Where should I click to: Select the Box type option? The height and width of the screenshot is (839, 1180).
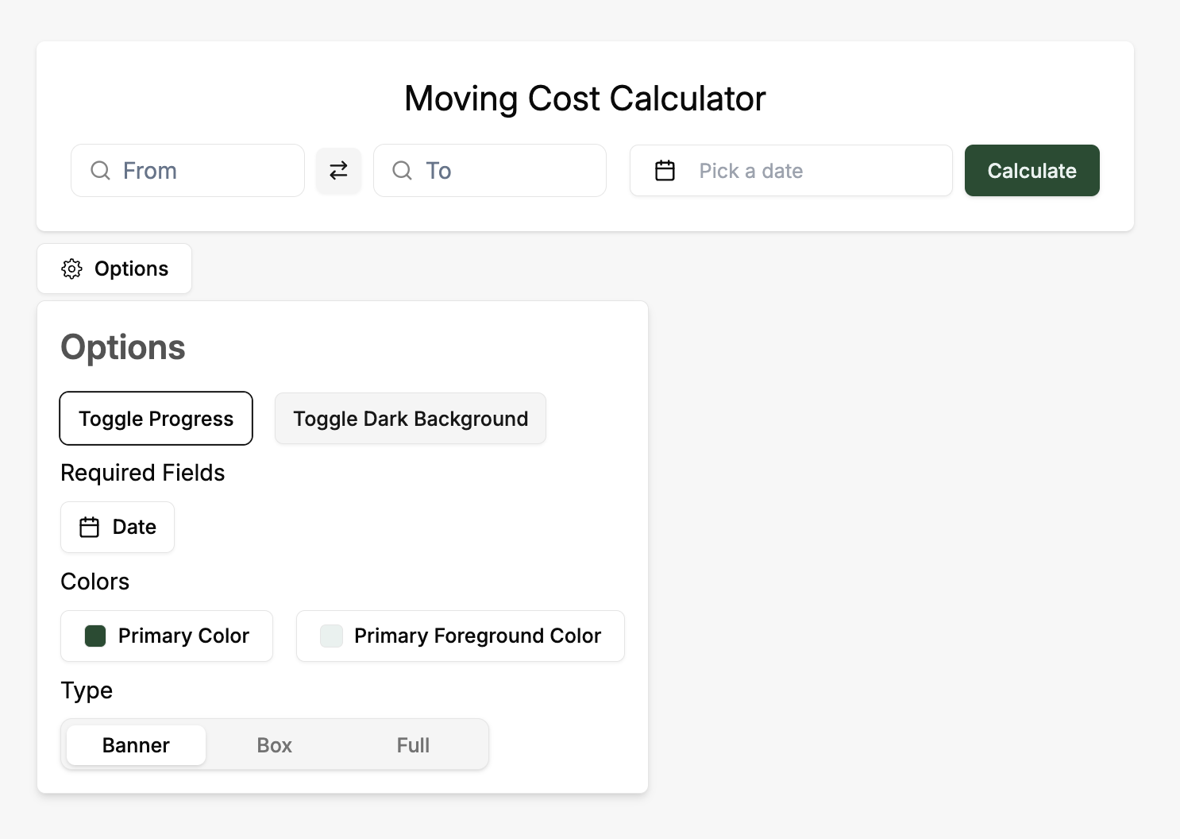coord(274,744)
